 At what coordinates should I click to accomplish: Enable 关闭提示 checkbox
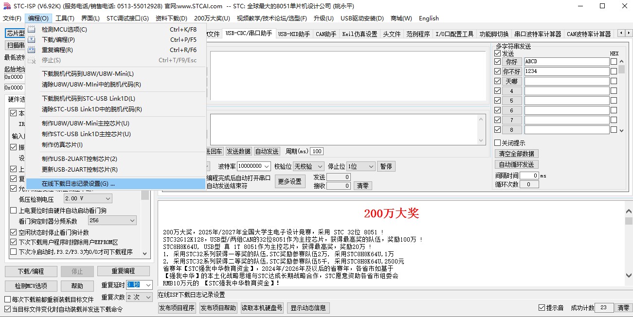(x=497, y=143)
